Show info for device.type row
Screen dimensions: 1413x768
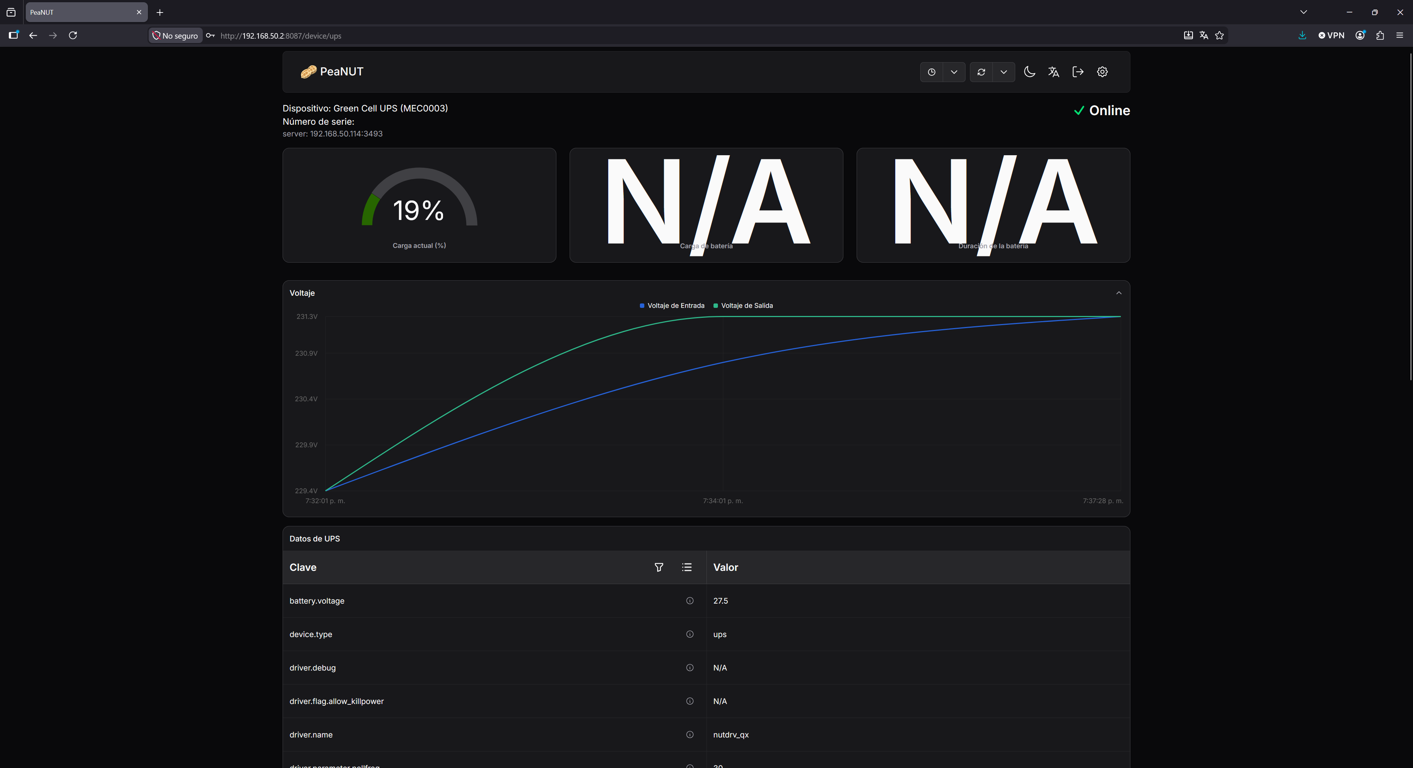click(690, 634)
